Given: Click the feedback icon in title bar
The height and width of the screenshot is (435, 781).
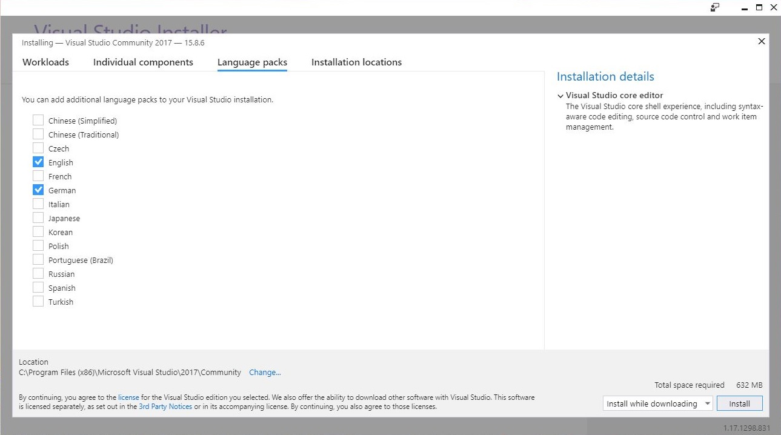Looking at the screenshot, I should (715, 8).
